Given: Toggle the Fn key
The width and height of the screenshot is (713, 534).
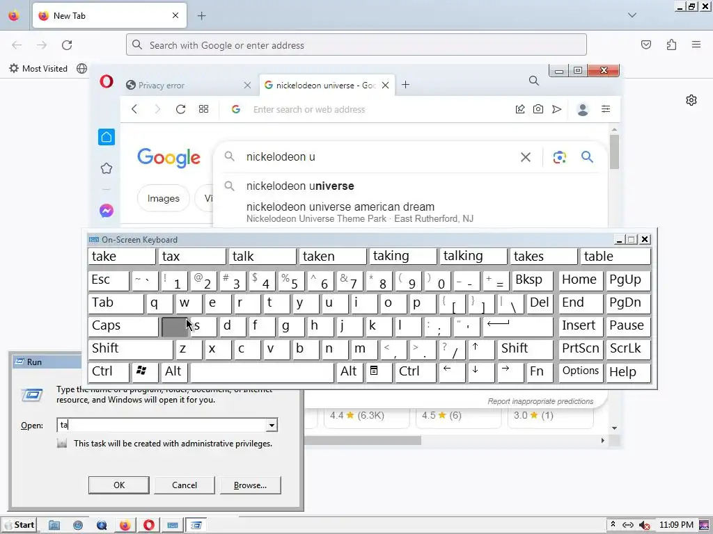Looking at the screenshot, I should (540, 371).
